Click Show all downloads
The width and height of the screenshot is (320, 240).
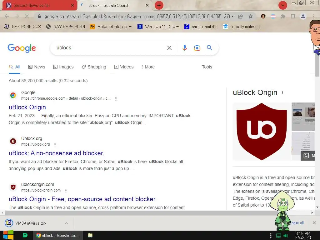click(x=297, y=223)
